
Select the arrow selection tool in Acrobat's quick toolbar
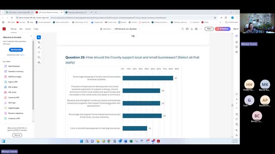coord(39,37)
